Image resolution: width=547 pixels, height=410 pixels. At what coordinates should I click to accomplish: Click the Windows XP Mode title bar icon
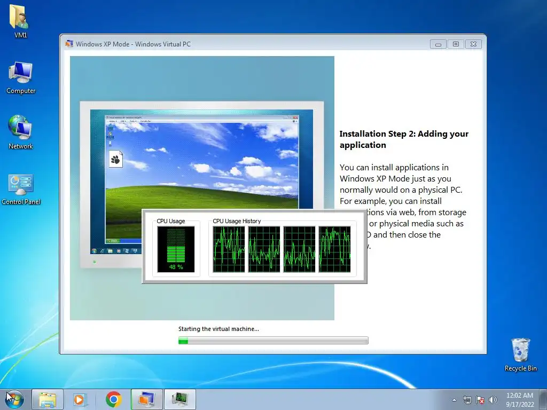point(69,44)
